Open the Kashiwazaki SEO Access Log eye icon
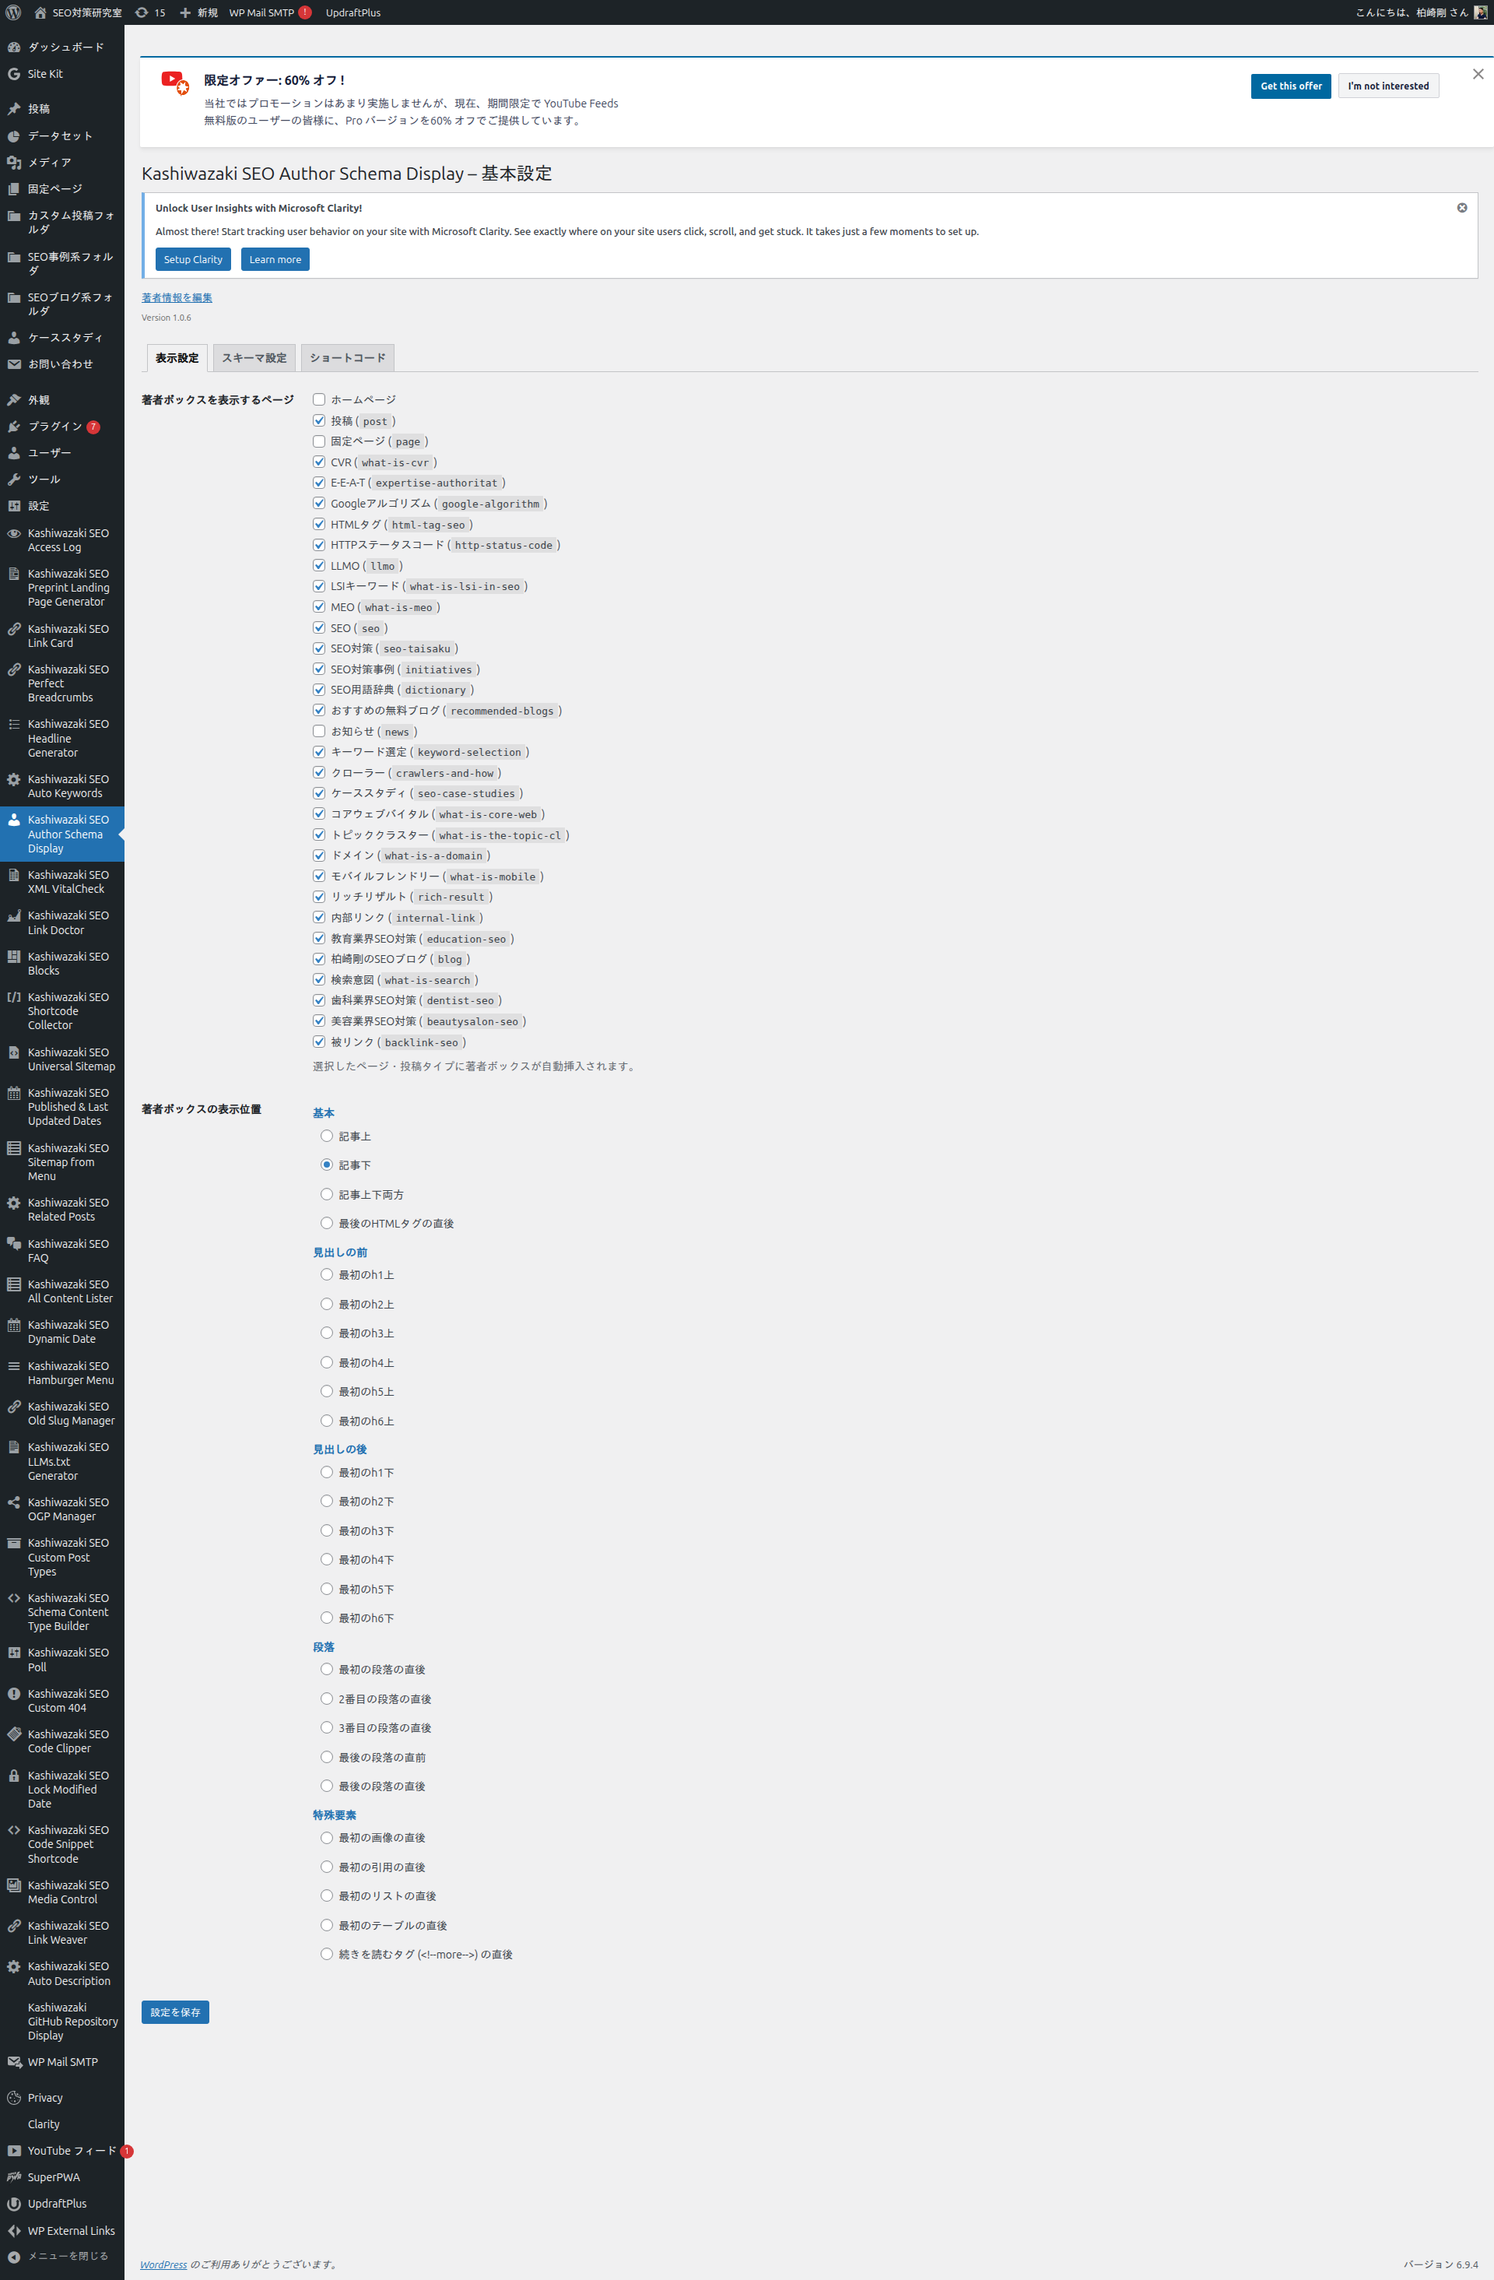This screenshot has height=2280, width=1494. click(13, 533)
